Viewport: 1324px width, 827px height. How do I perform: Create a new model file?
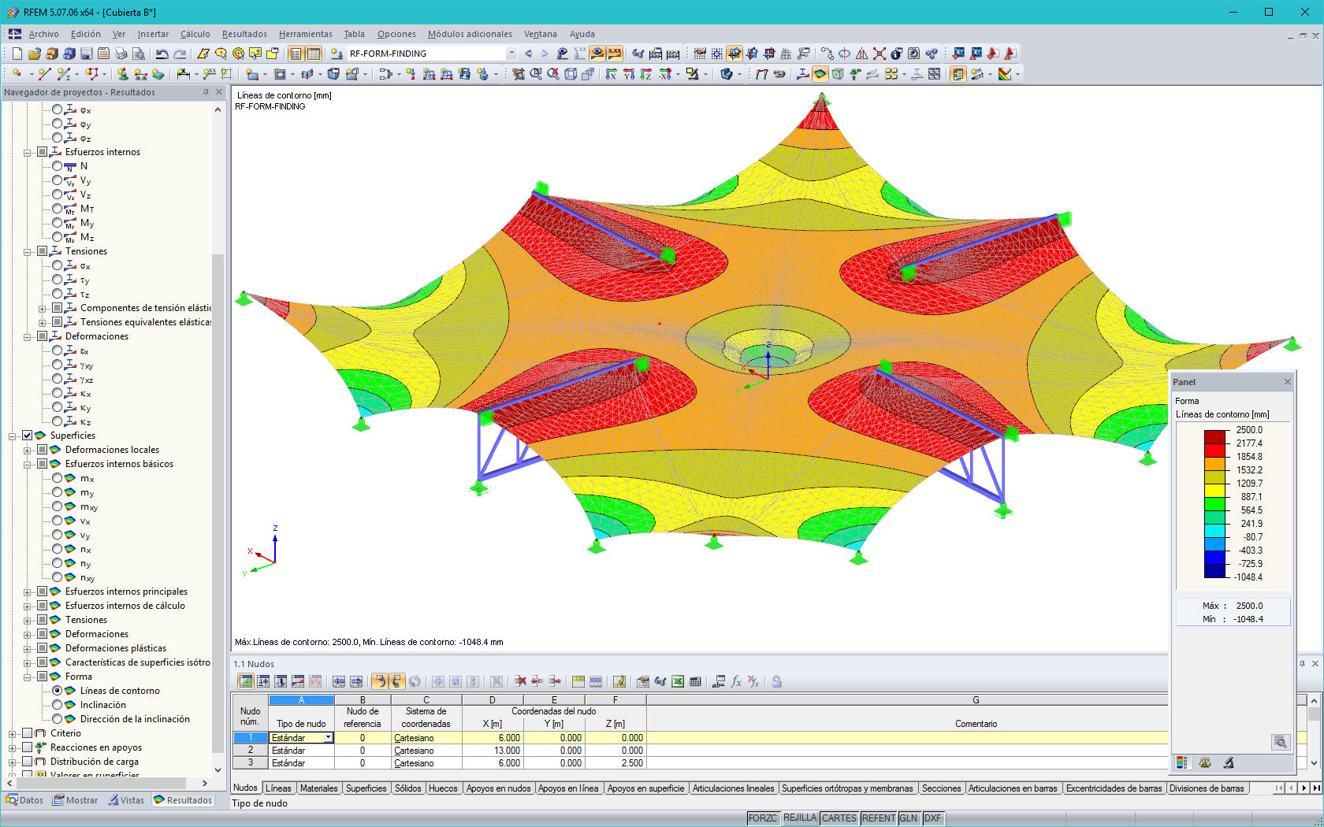(x=17, y=54)
